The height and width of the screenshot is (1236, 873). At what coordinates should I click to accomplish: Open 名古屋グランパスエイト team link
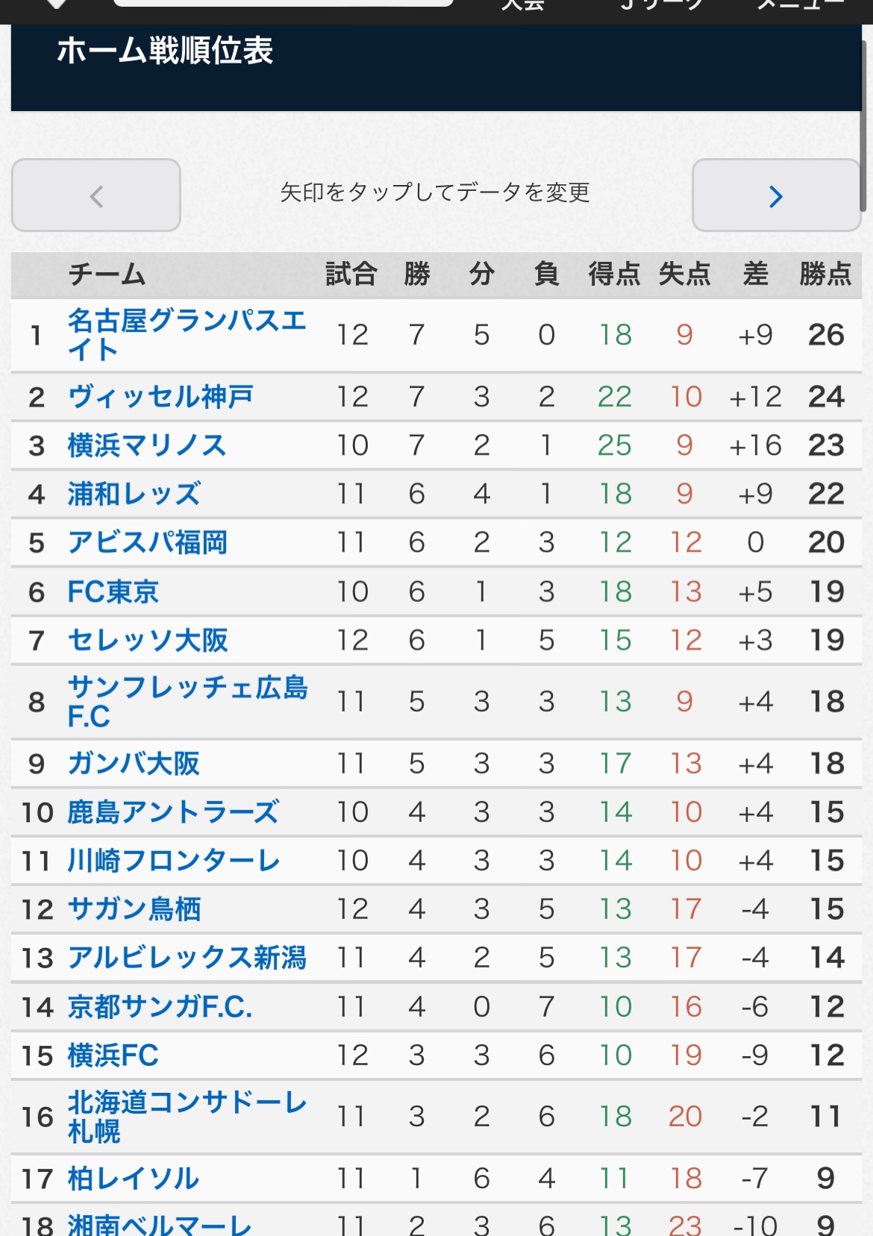point(187,335)
